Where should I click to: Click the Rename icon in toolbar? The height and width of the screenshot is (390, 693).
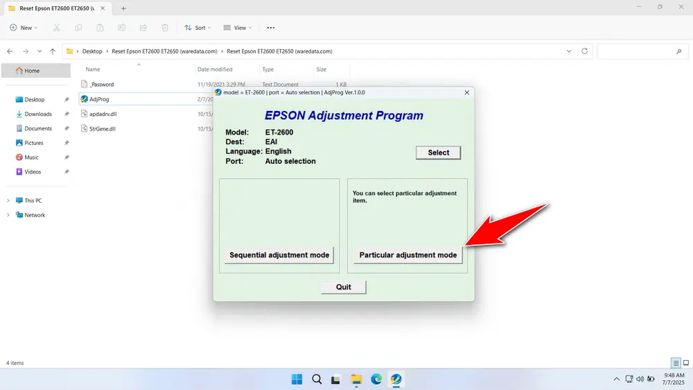121,28
